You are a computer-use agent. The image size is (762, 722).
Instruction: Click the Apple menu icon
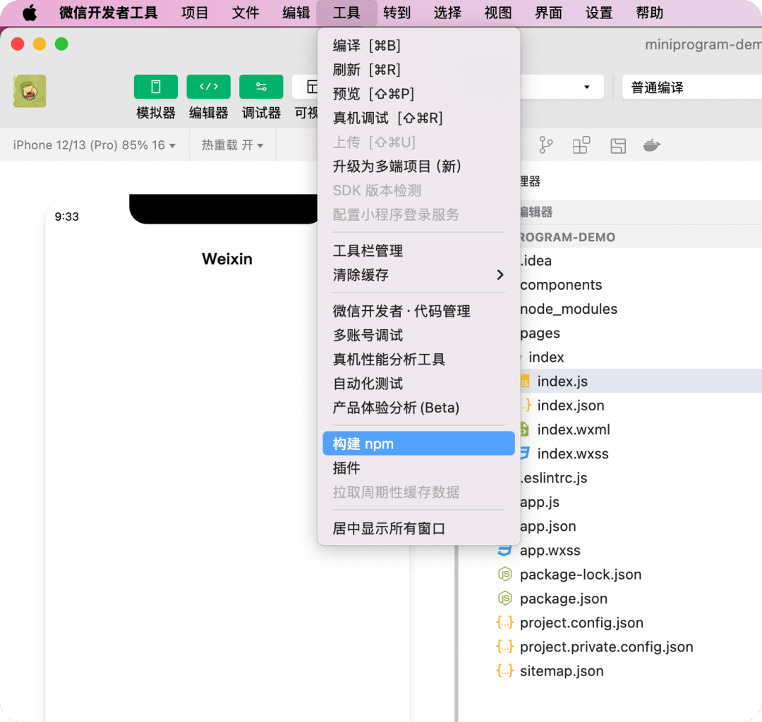(30, 13)
